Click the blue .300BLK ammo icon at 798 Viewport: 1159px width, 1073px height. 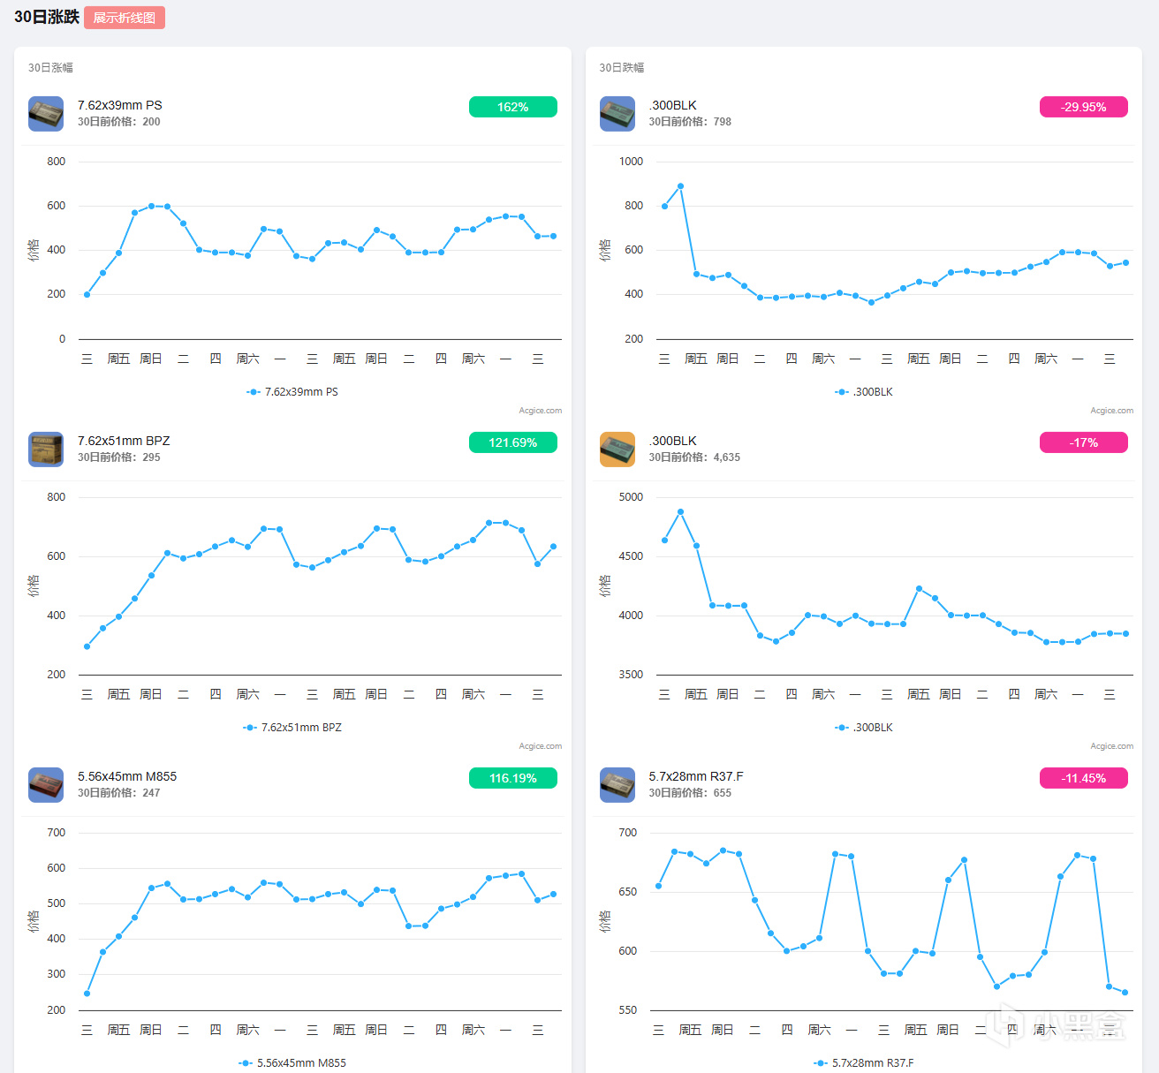[617, 114]
